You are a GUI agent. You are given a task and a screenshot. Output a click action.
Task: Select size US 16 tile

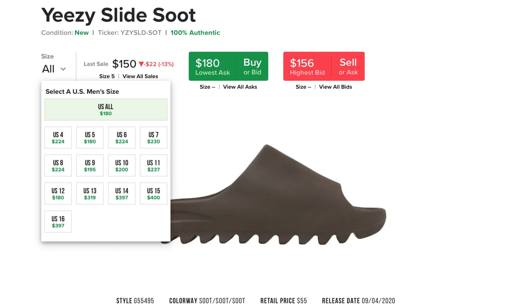pyautogui.click(x=58, y=222)
